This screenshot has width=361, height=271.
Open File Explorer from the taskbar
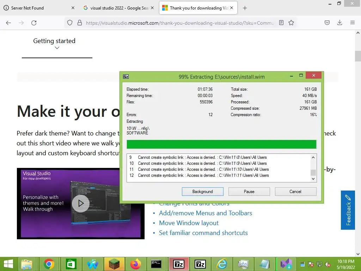pyautogui.click(x=27, y=264)
